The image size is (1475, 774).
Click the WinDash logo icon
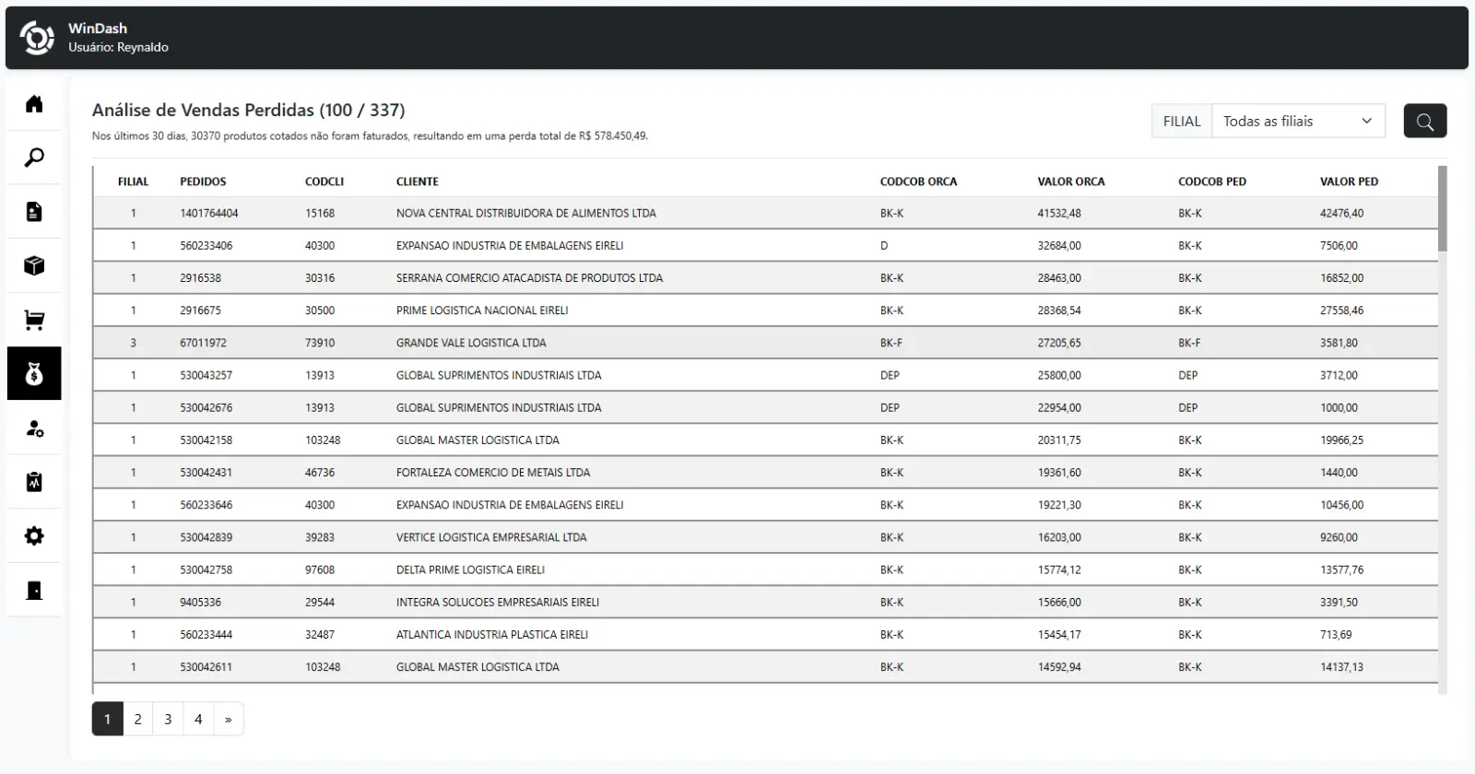[37, 38]
